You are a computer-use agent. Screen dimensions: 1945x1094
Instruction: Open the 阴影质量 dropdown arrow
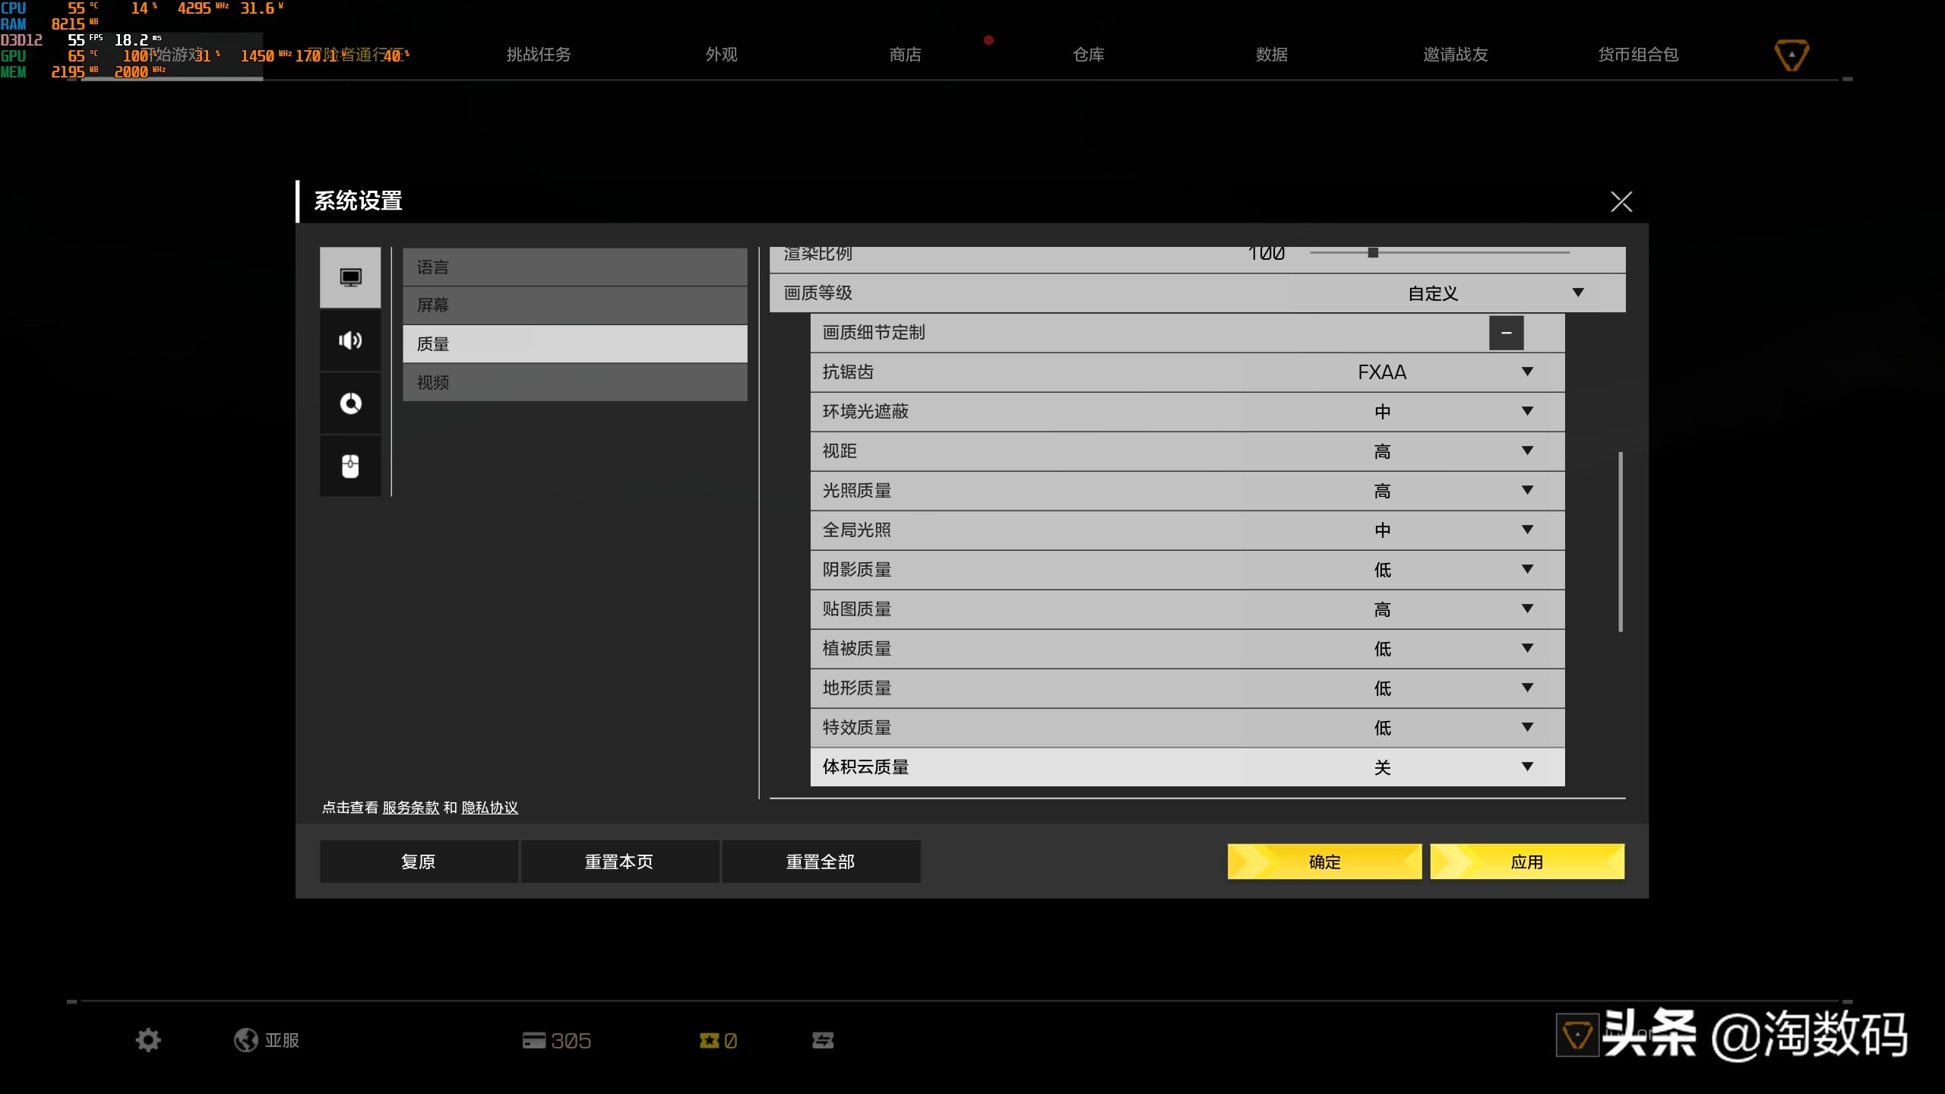point(1527,569)
